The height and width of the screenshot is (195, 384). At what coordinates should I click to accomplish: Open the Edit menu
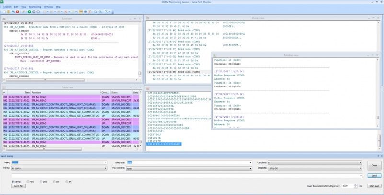(16, 7)
